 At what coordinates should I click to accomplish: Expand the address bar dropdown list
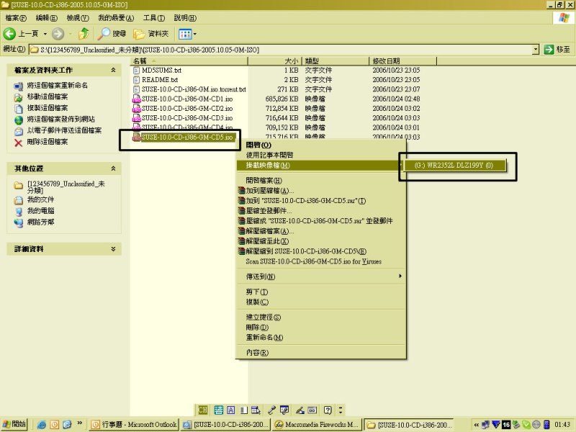click(536, 50)
